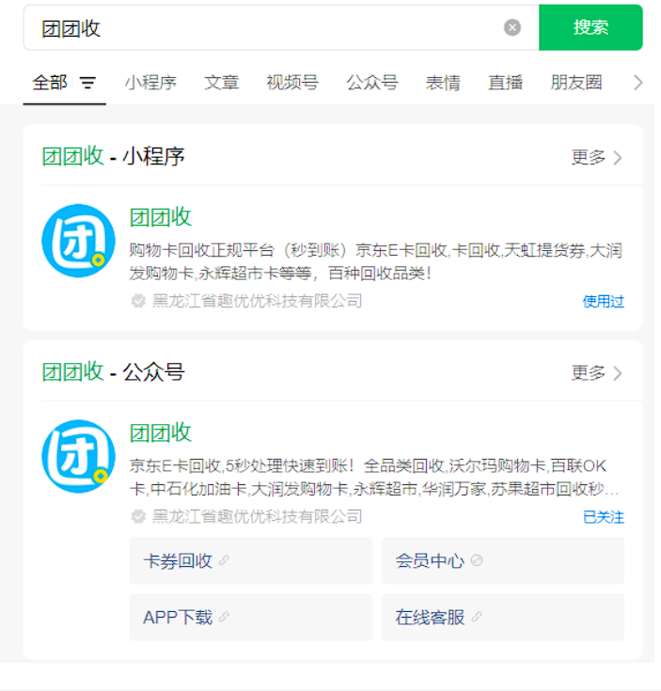Click the 团团收 - 公众号 section heading

click(113, 372)
